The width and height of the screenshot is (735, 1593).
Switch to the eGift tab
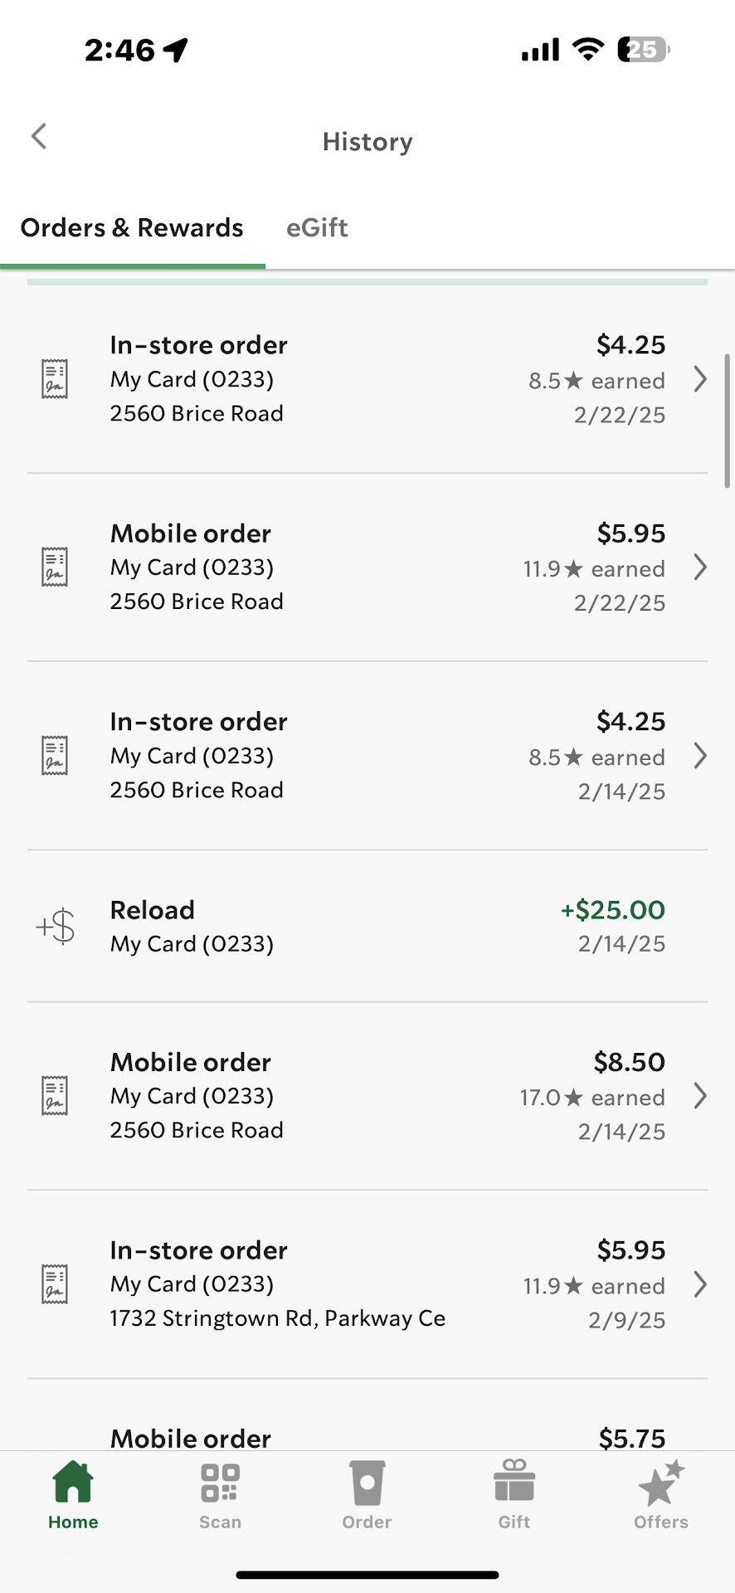point(317,228)
